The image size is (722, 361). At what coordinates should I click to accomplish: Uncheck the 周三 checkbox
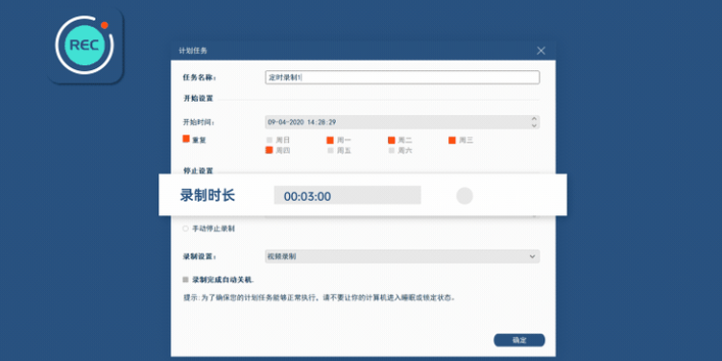pyautogui.click(x=452, y=140)
